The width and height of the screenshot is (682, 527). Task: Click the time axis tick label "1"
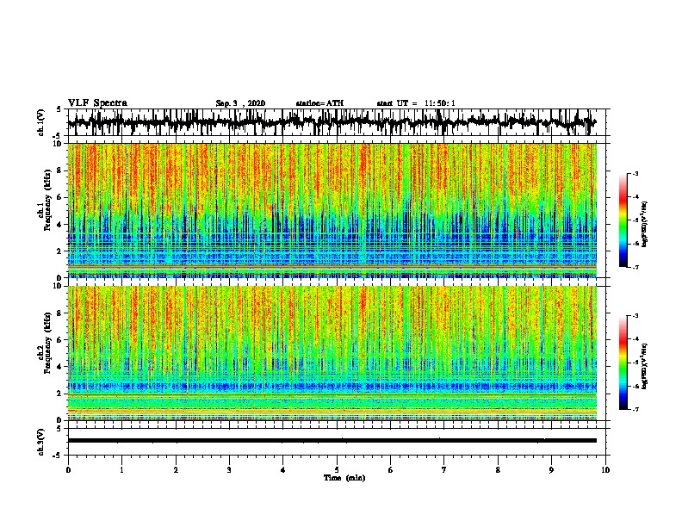point(122,470)
